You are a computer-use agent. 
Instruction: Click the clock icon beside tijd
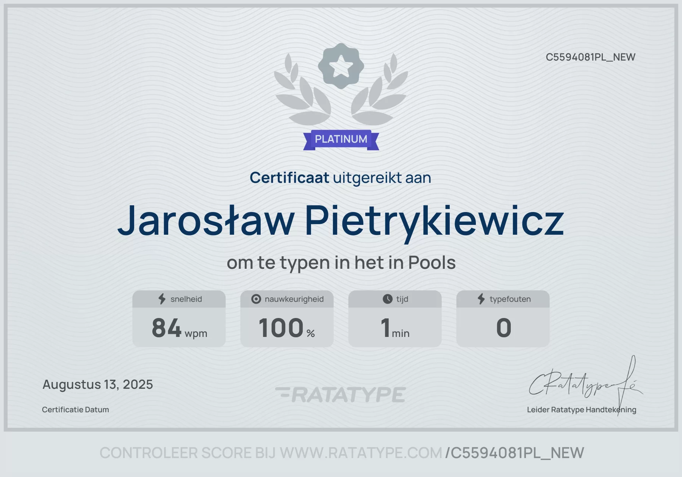click(x=388, y=299)
